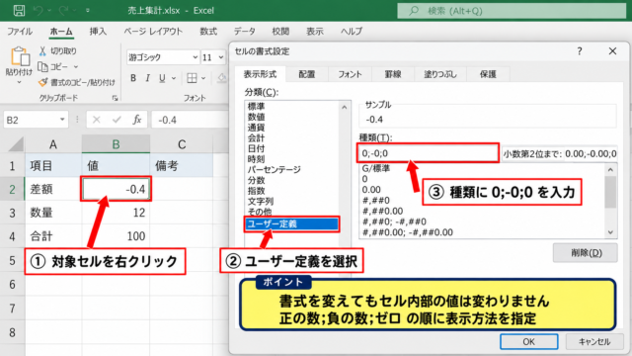Select cell B2 containing -0.4
The image size is (632, 356).
coord(116,189)
